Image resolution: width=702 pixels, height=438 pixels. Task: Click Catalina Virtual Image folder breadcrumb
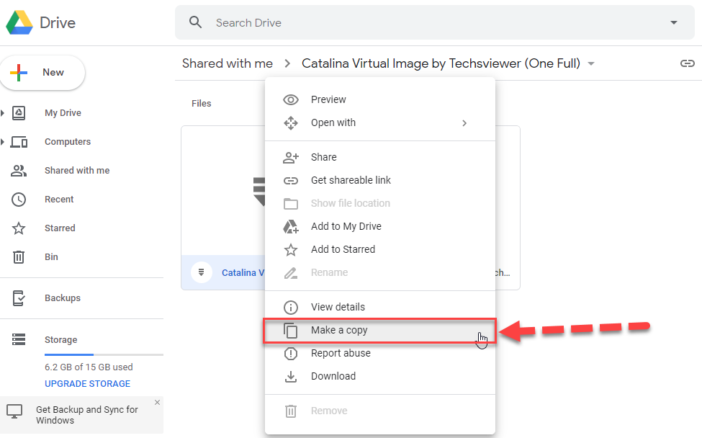click(x=441, y=63)
